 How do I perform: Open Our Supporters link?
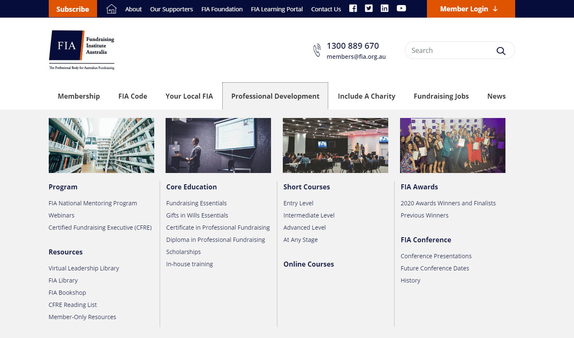pyautogui.click(x=171, y=9)
